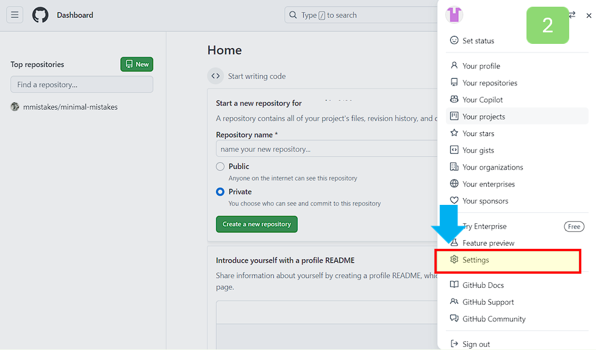
Task: Click the heart icon beside Your sponsors
Action: click(454, 200)
